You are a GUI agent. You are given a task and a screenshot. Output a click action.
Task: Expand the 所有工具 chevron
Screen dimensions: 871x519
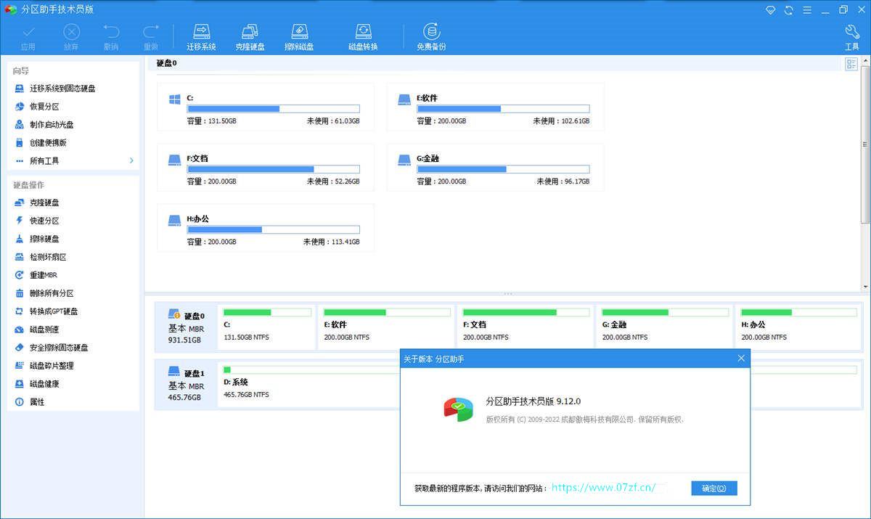tap(131, 160)
